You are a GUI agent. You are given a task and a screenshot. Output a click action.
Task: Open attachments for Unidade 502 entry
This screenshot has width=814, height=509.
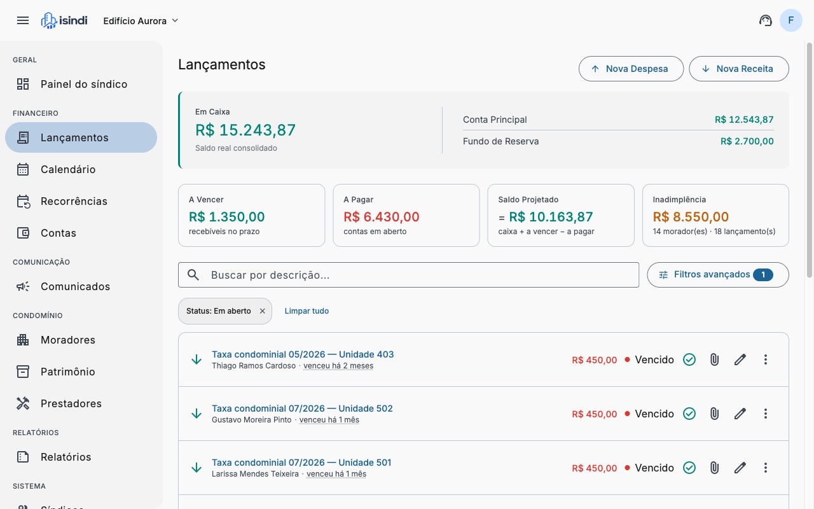click(715, 414)
